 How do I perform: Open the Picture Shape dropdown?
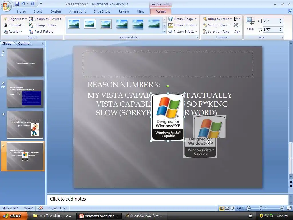(182, 19)
